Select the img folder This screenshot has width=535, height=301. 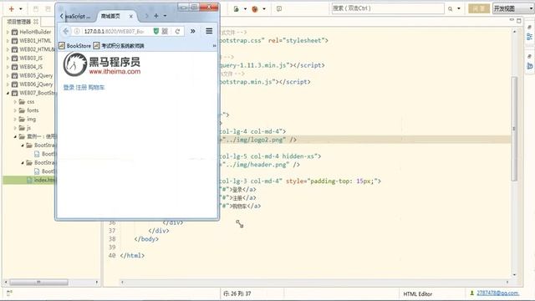pyautogui.click(x=31, y=119)
